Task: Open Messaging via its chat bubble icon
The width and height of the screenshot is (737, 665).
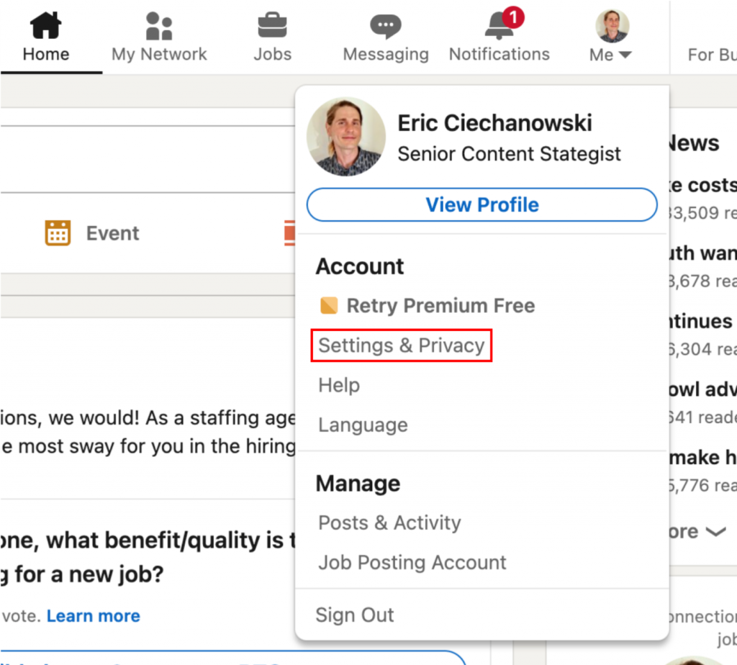Action: point(386,24)
